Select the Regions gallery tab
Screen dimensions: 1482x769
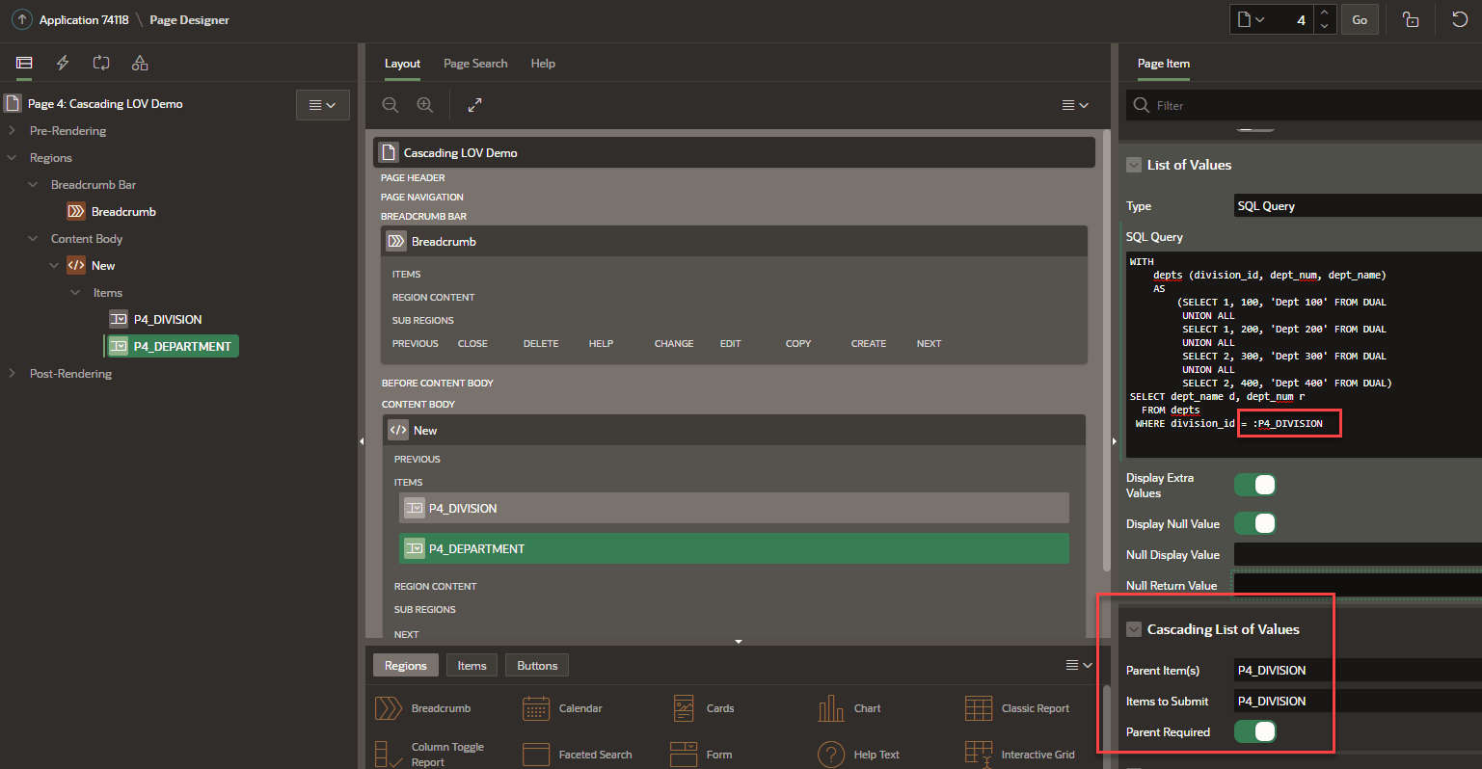click(405, 665)
